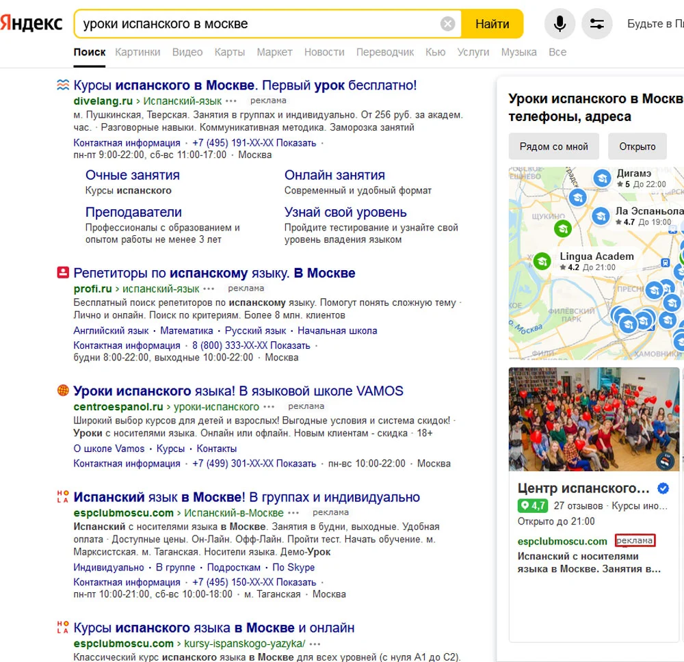
Task: Click the Lingua Academ green map pin
Action: pyautogui.click(x=542, y=261)
